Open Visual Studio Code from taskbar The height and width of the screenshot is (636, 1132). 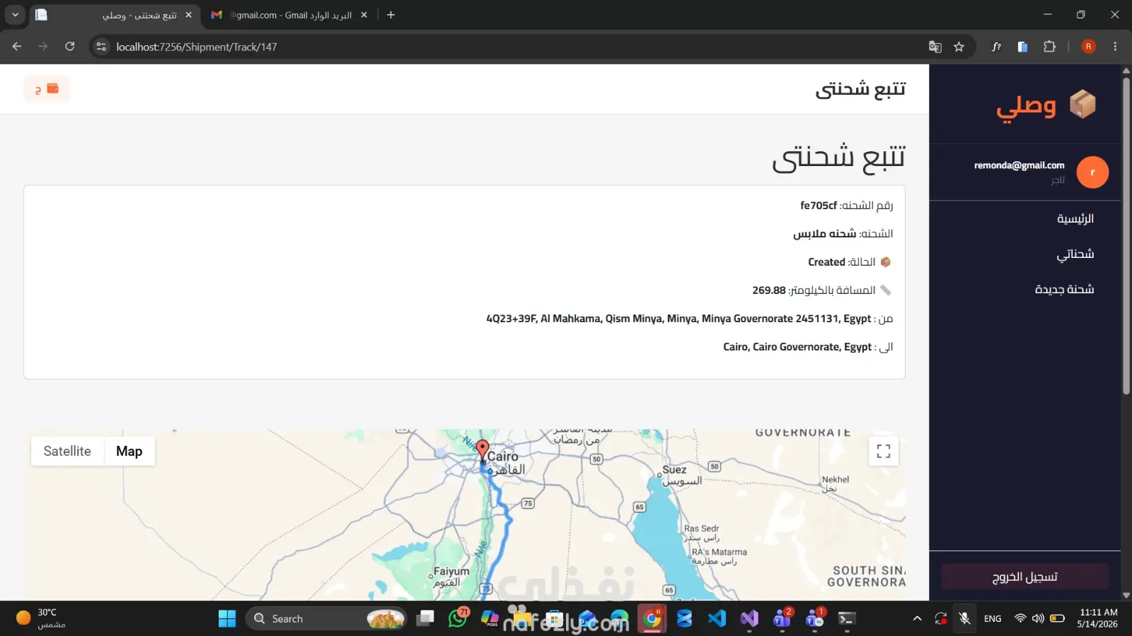[717, 618]
